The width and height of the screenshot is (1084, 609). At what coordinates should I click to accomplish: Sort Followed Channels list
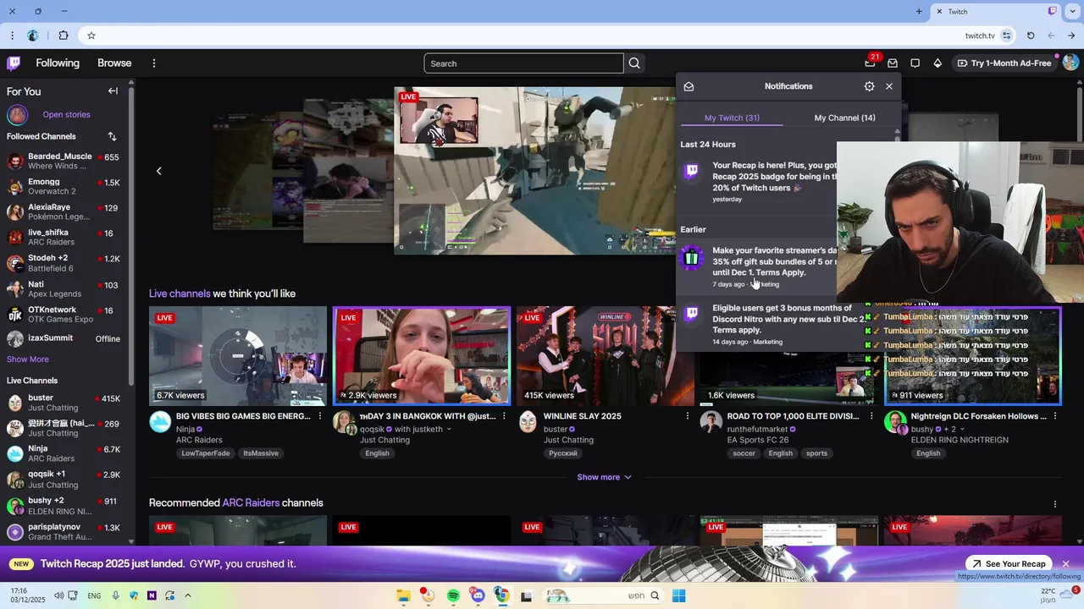[113, 136]
